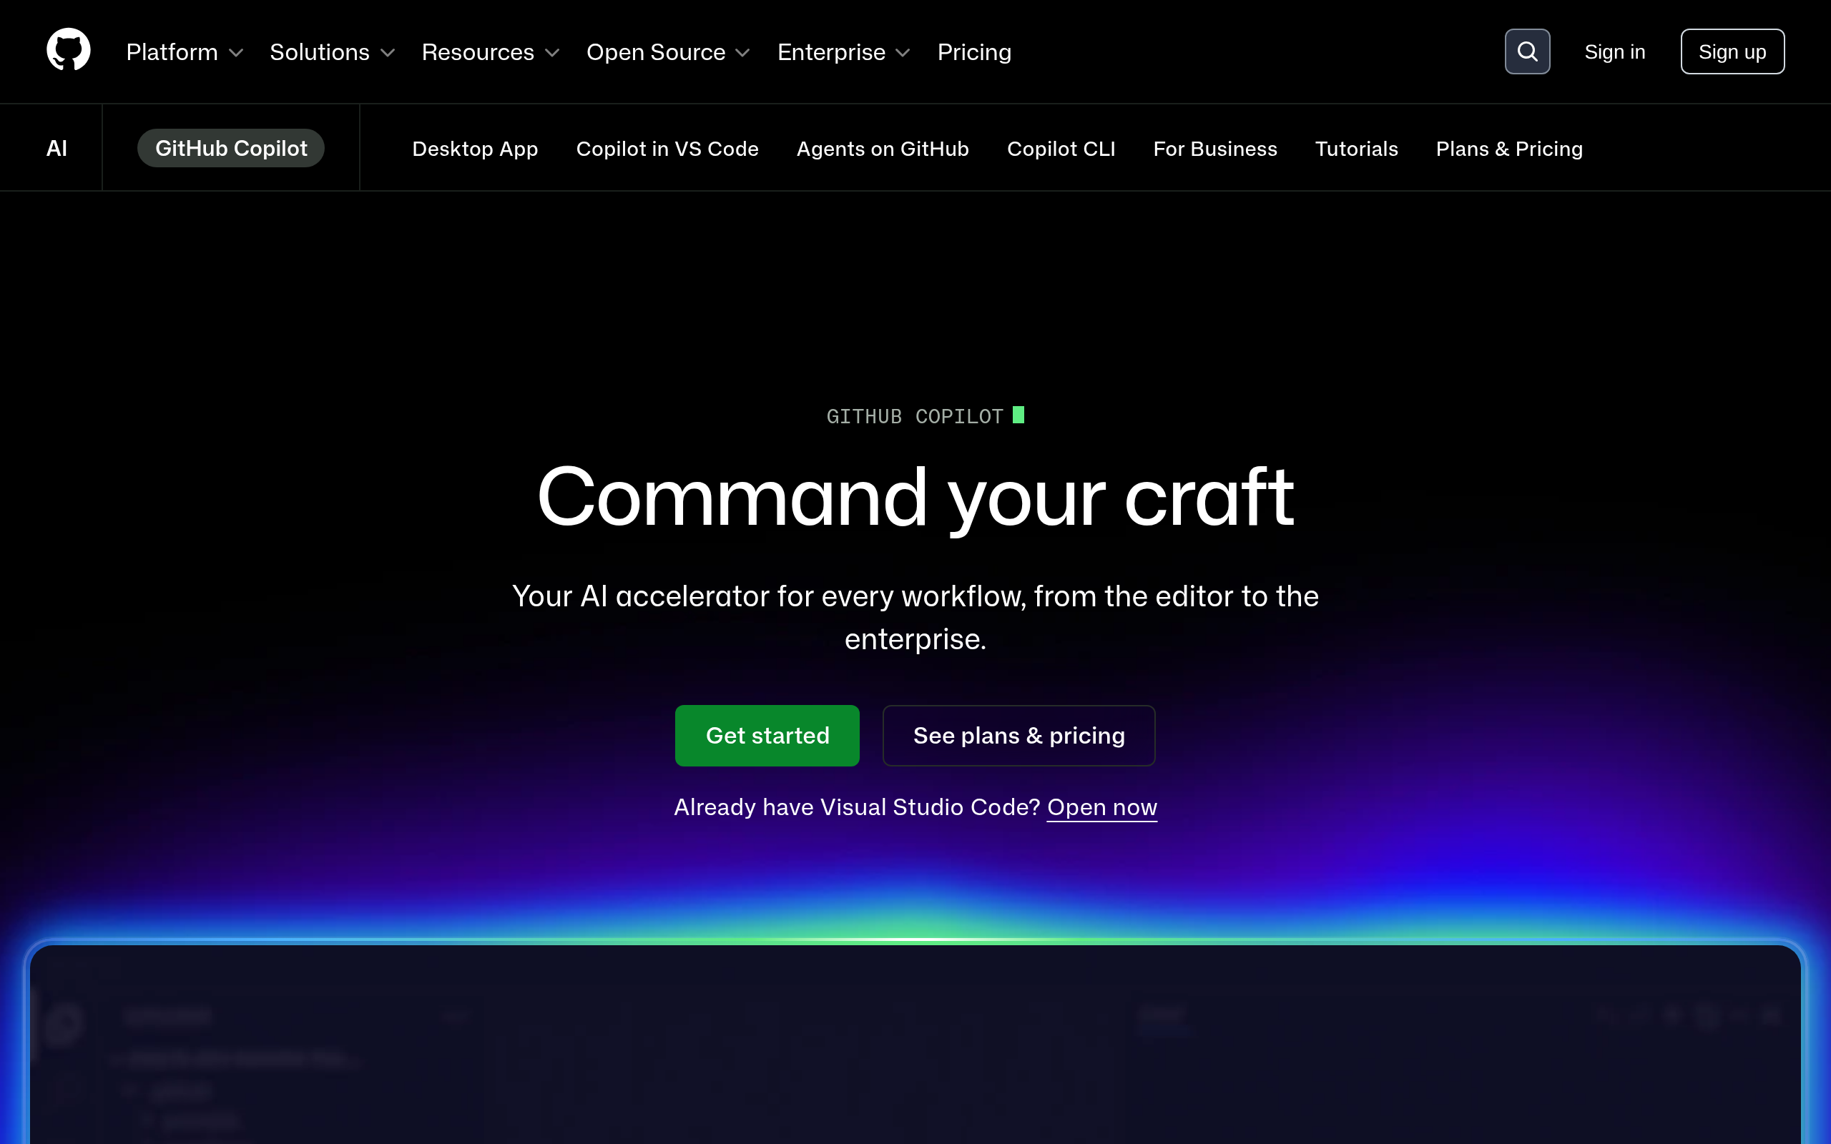Click See plans & pricing button
This screenshot has width=1831, height=1144.
click(1018, 736)
